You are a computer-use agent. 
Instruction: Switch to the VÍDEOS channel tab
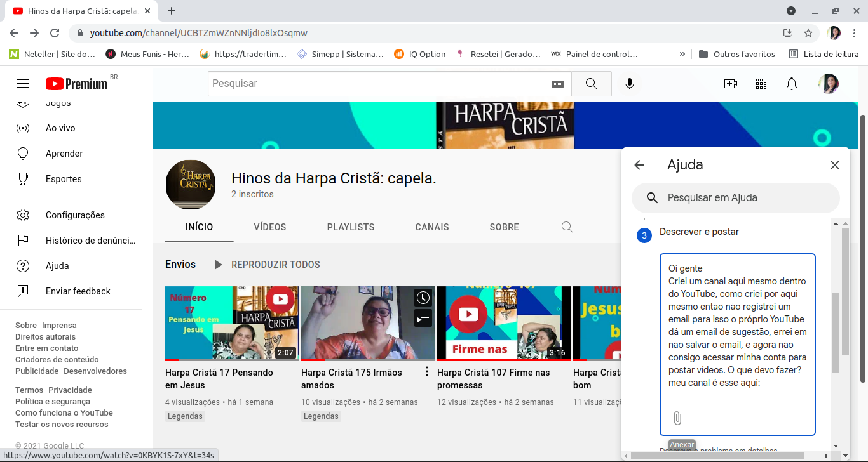270,227
